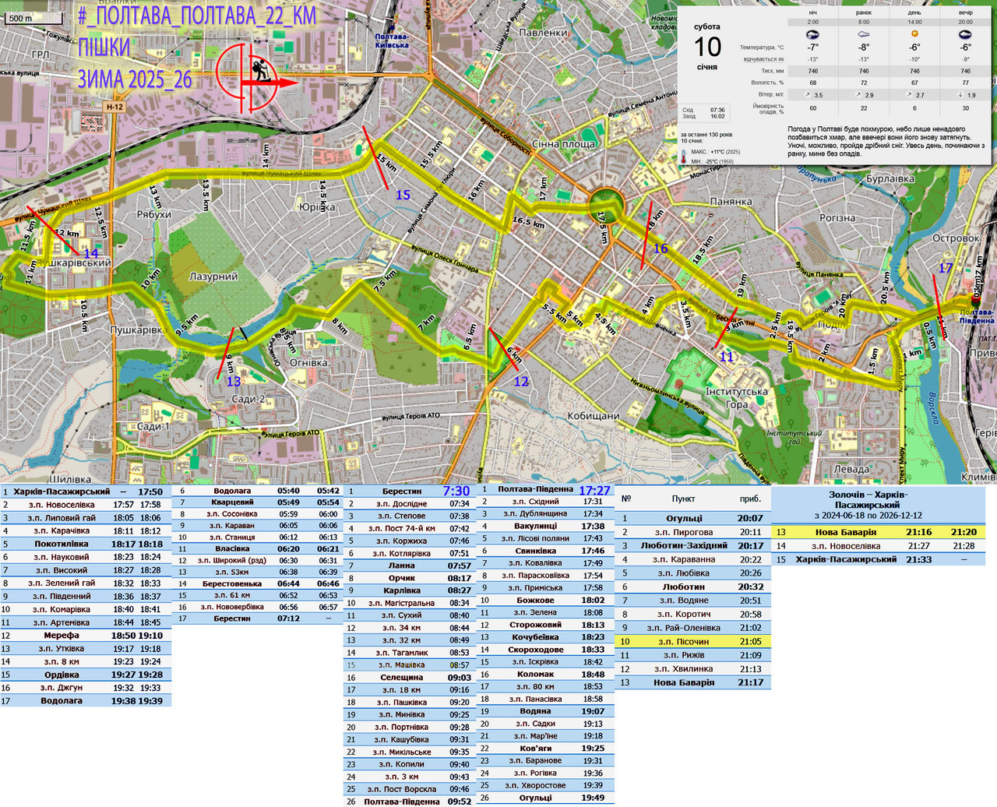Click the Огульці 19:49 arrival row
The width and height of the screenshot is (997, 807).
coord(545,798)
